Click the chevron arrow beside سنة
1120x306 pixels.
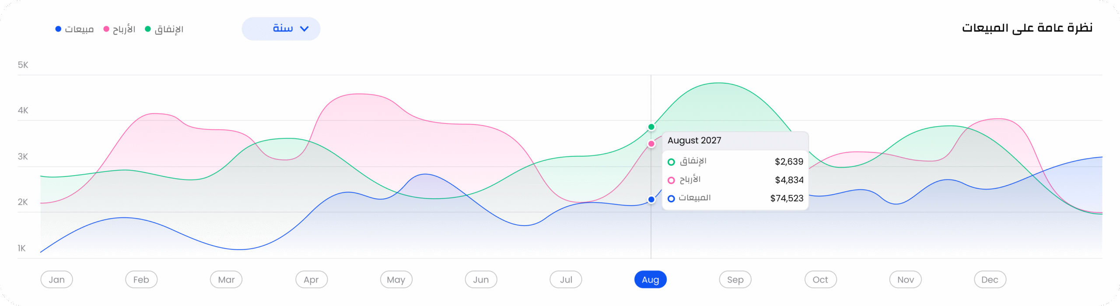click(x=304, y=29)
